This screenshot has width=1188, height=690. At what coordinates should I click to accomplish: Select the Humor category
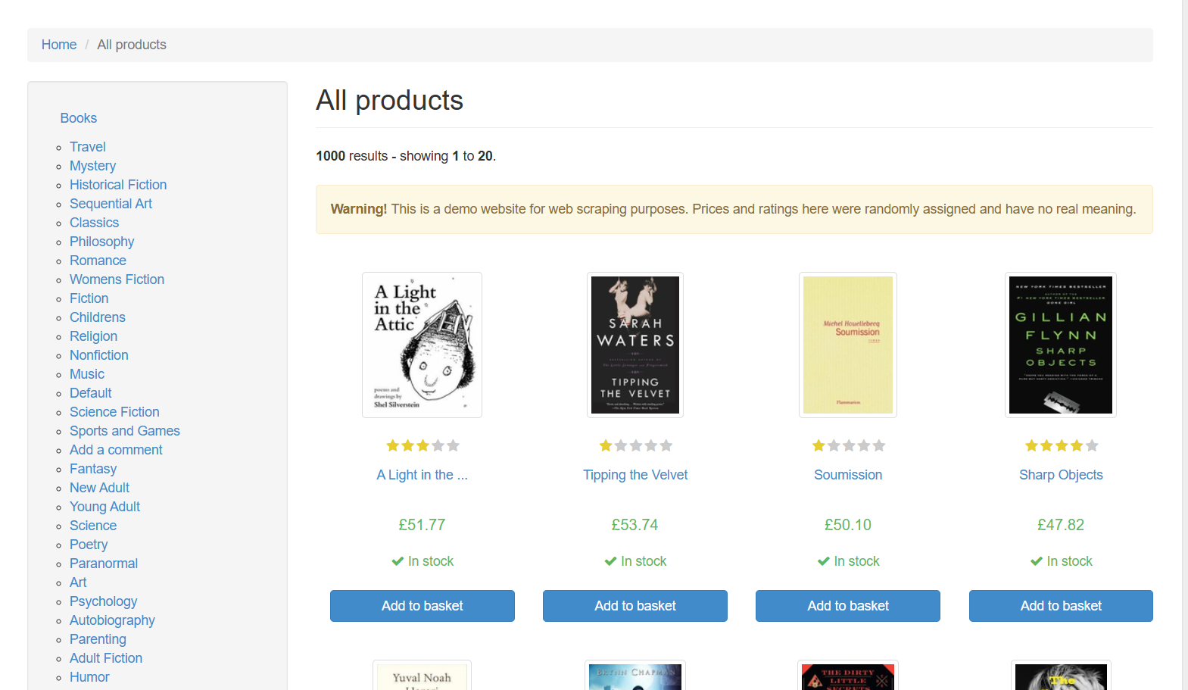pos(89,677)
